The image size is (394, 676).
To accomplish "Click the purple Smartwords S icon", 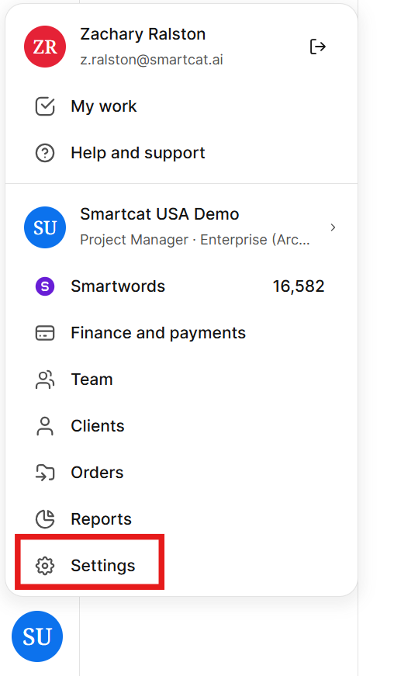I will [x=45, y=286].
